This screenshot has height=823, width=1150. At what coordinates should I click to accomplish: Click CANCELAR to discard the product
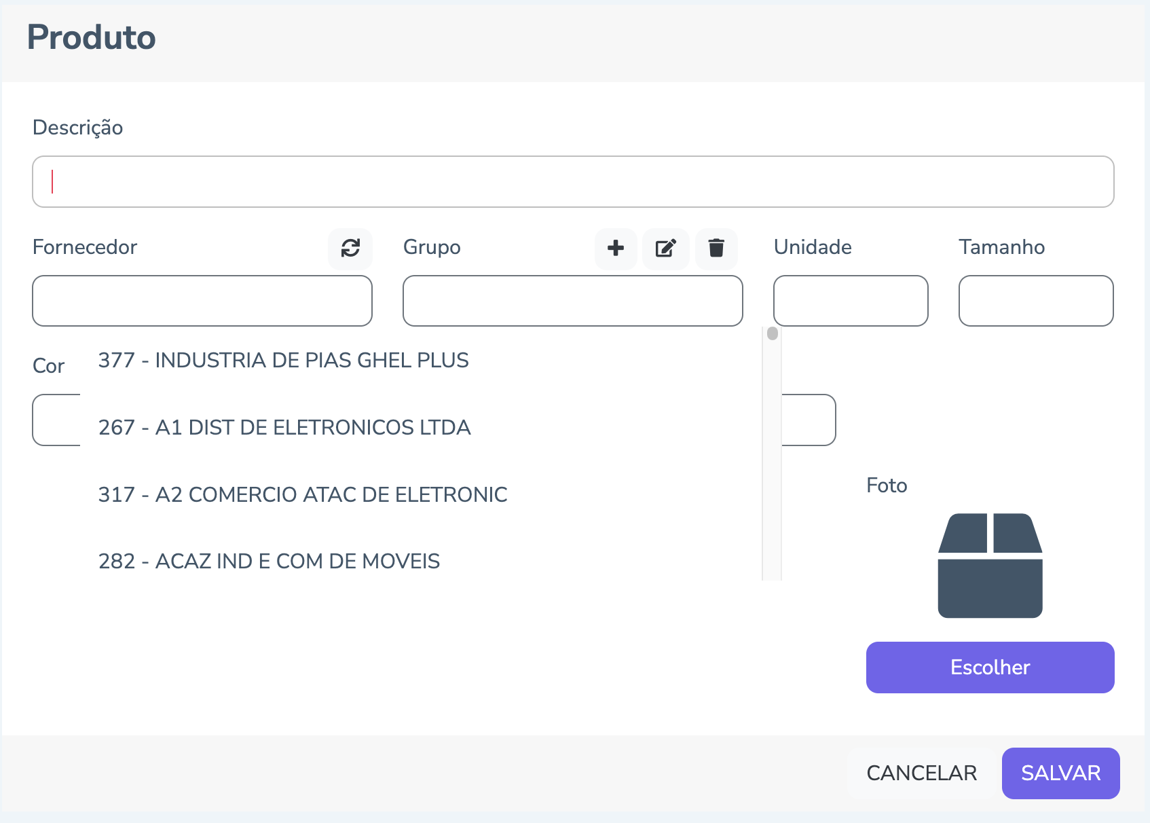[921, 773]
